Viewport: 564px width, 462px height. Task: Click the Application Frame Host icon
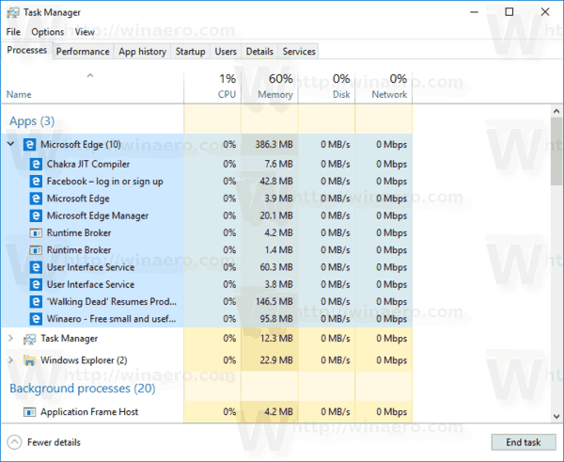point(29,412)
